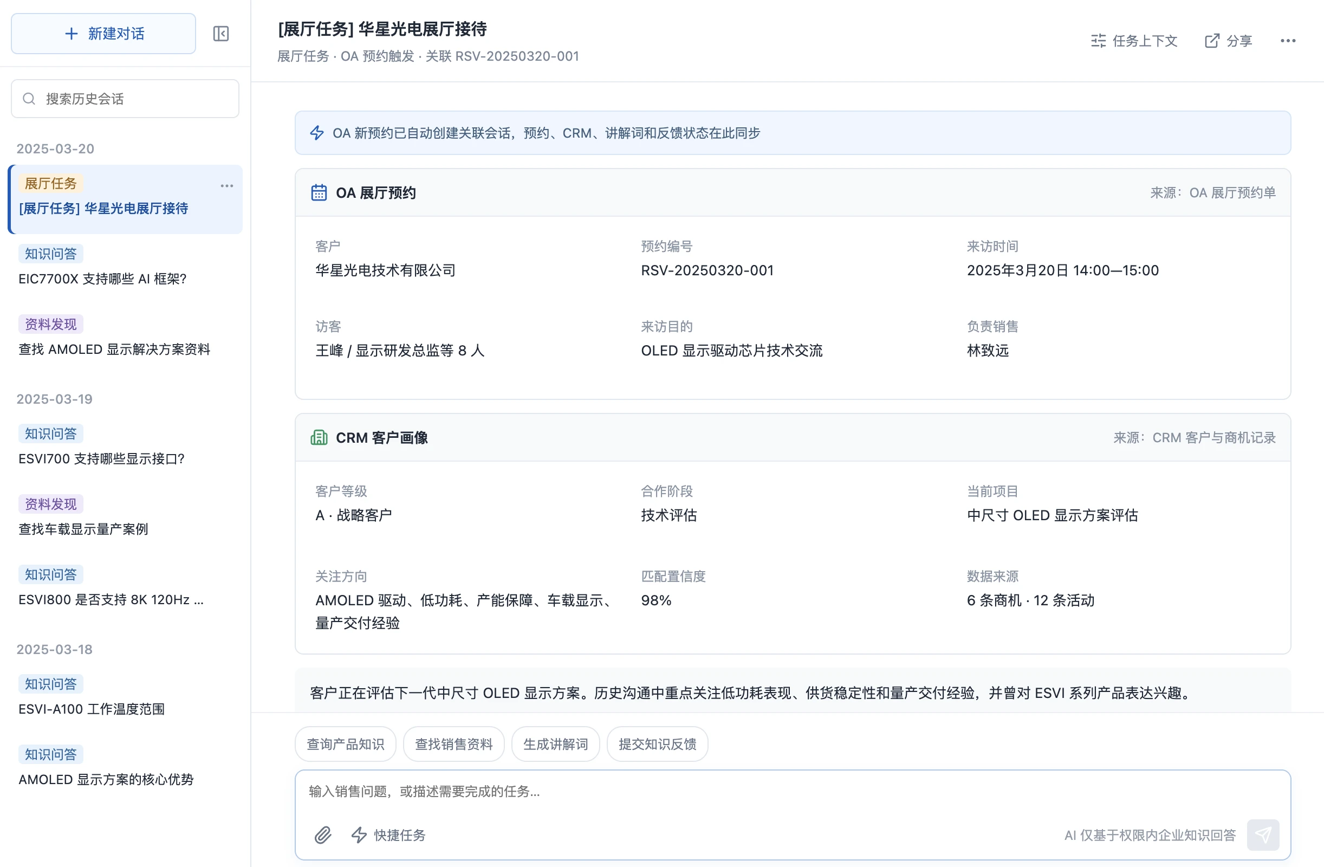
Task: Click cooperation stage value 技术评估
Action: (669, 515)
